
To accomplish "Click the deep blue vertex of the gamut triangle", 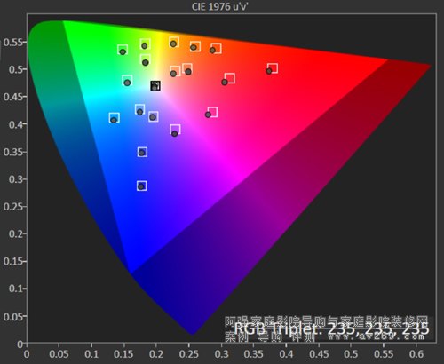I will (x=131, y=271).
